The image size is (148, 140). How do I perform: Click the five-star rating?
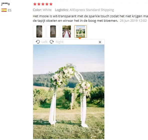coord(43,4)
